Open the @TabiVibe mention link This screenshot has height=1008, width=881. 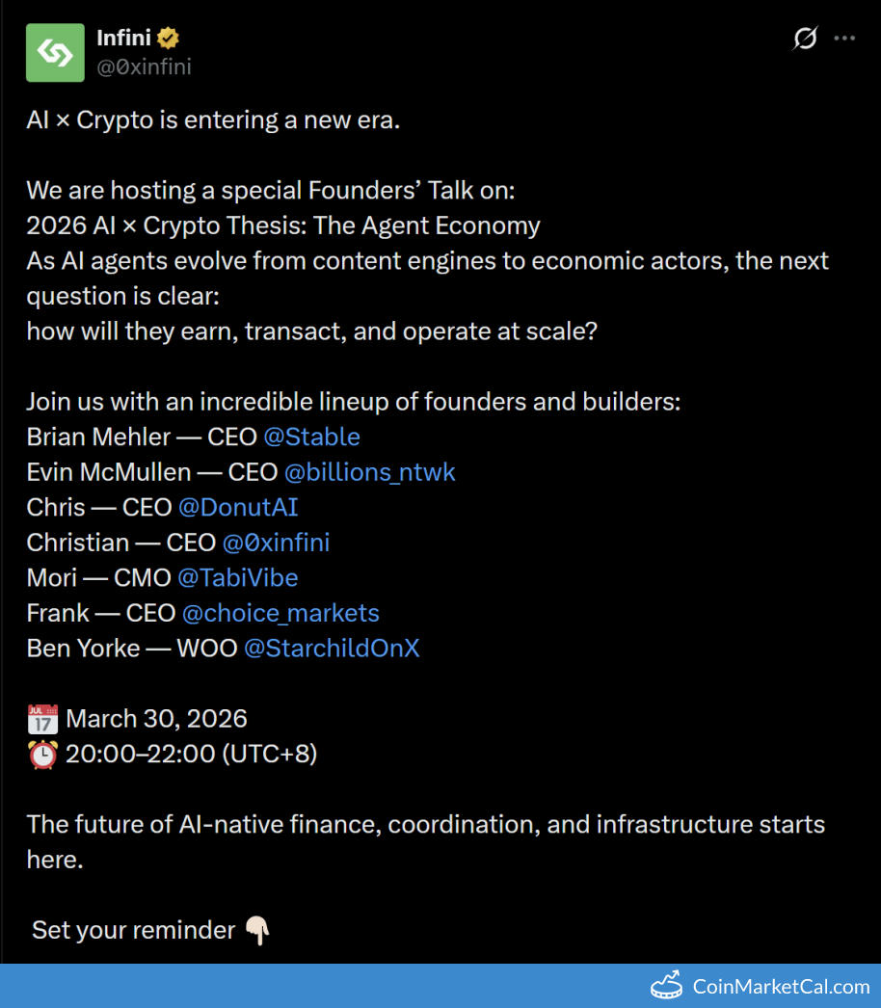(237, 578)
